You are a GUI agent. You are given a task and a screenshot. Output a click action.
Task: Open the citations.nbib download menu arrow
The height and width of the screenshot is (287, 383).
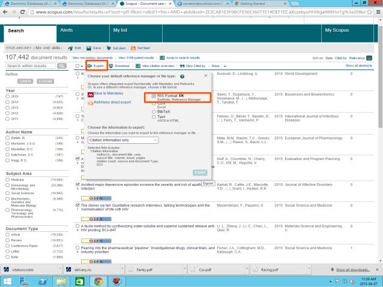(x=60, y=269)
